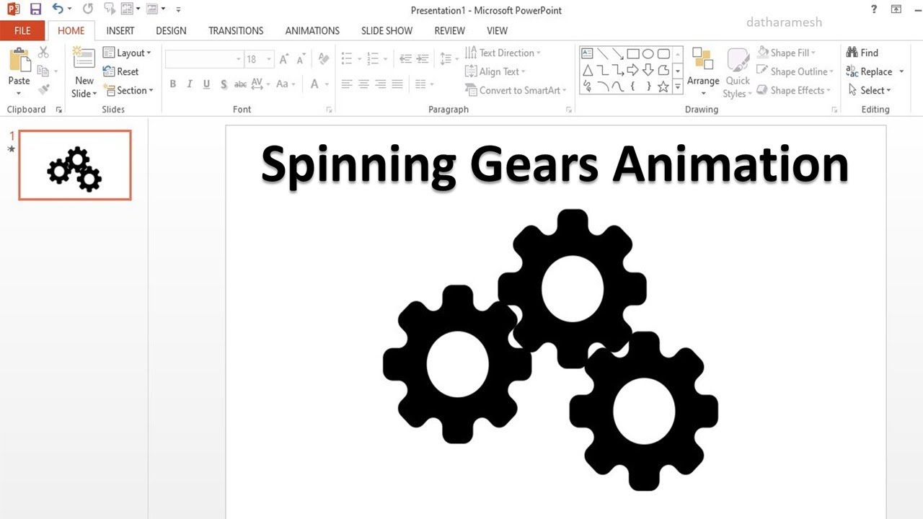Screen dimensions: 923x519
Task: Switch to the INSERT tab
Action: point(120,30)
